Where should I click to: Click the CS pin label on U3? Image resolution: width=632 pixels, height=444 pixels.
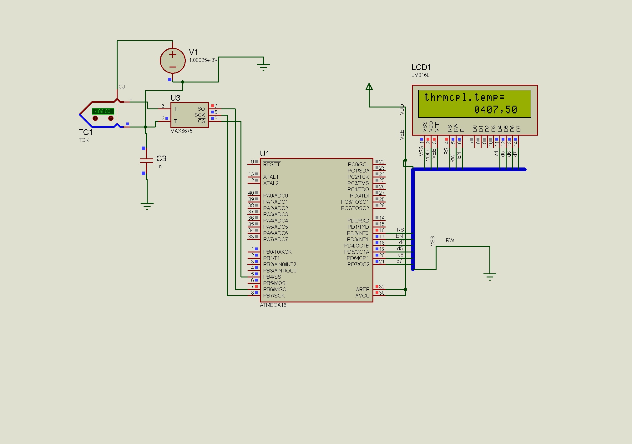click(x=201, y=121)
